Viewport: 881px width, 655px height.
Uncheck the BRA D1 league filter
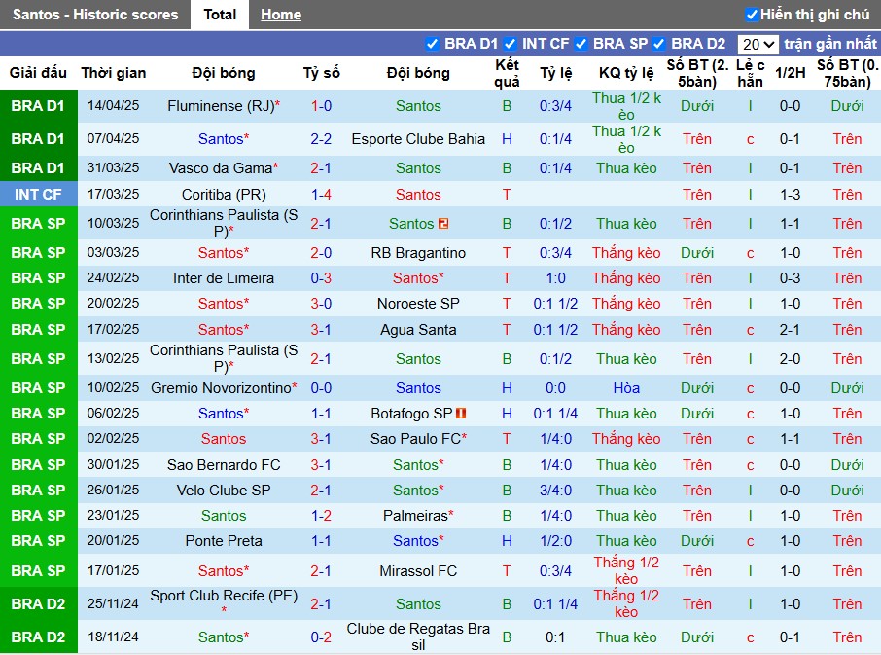point(432,44)
